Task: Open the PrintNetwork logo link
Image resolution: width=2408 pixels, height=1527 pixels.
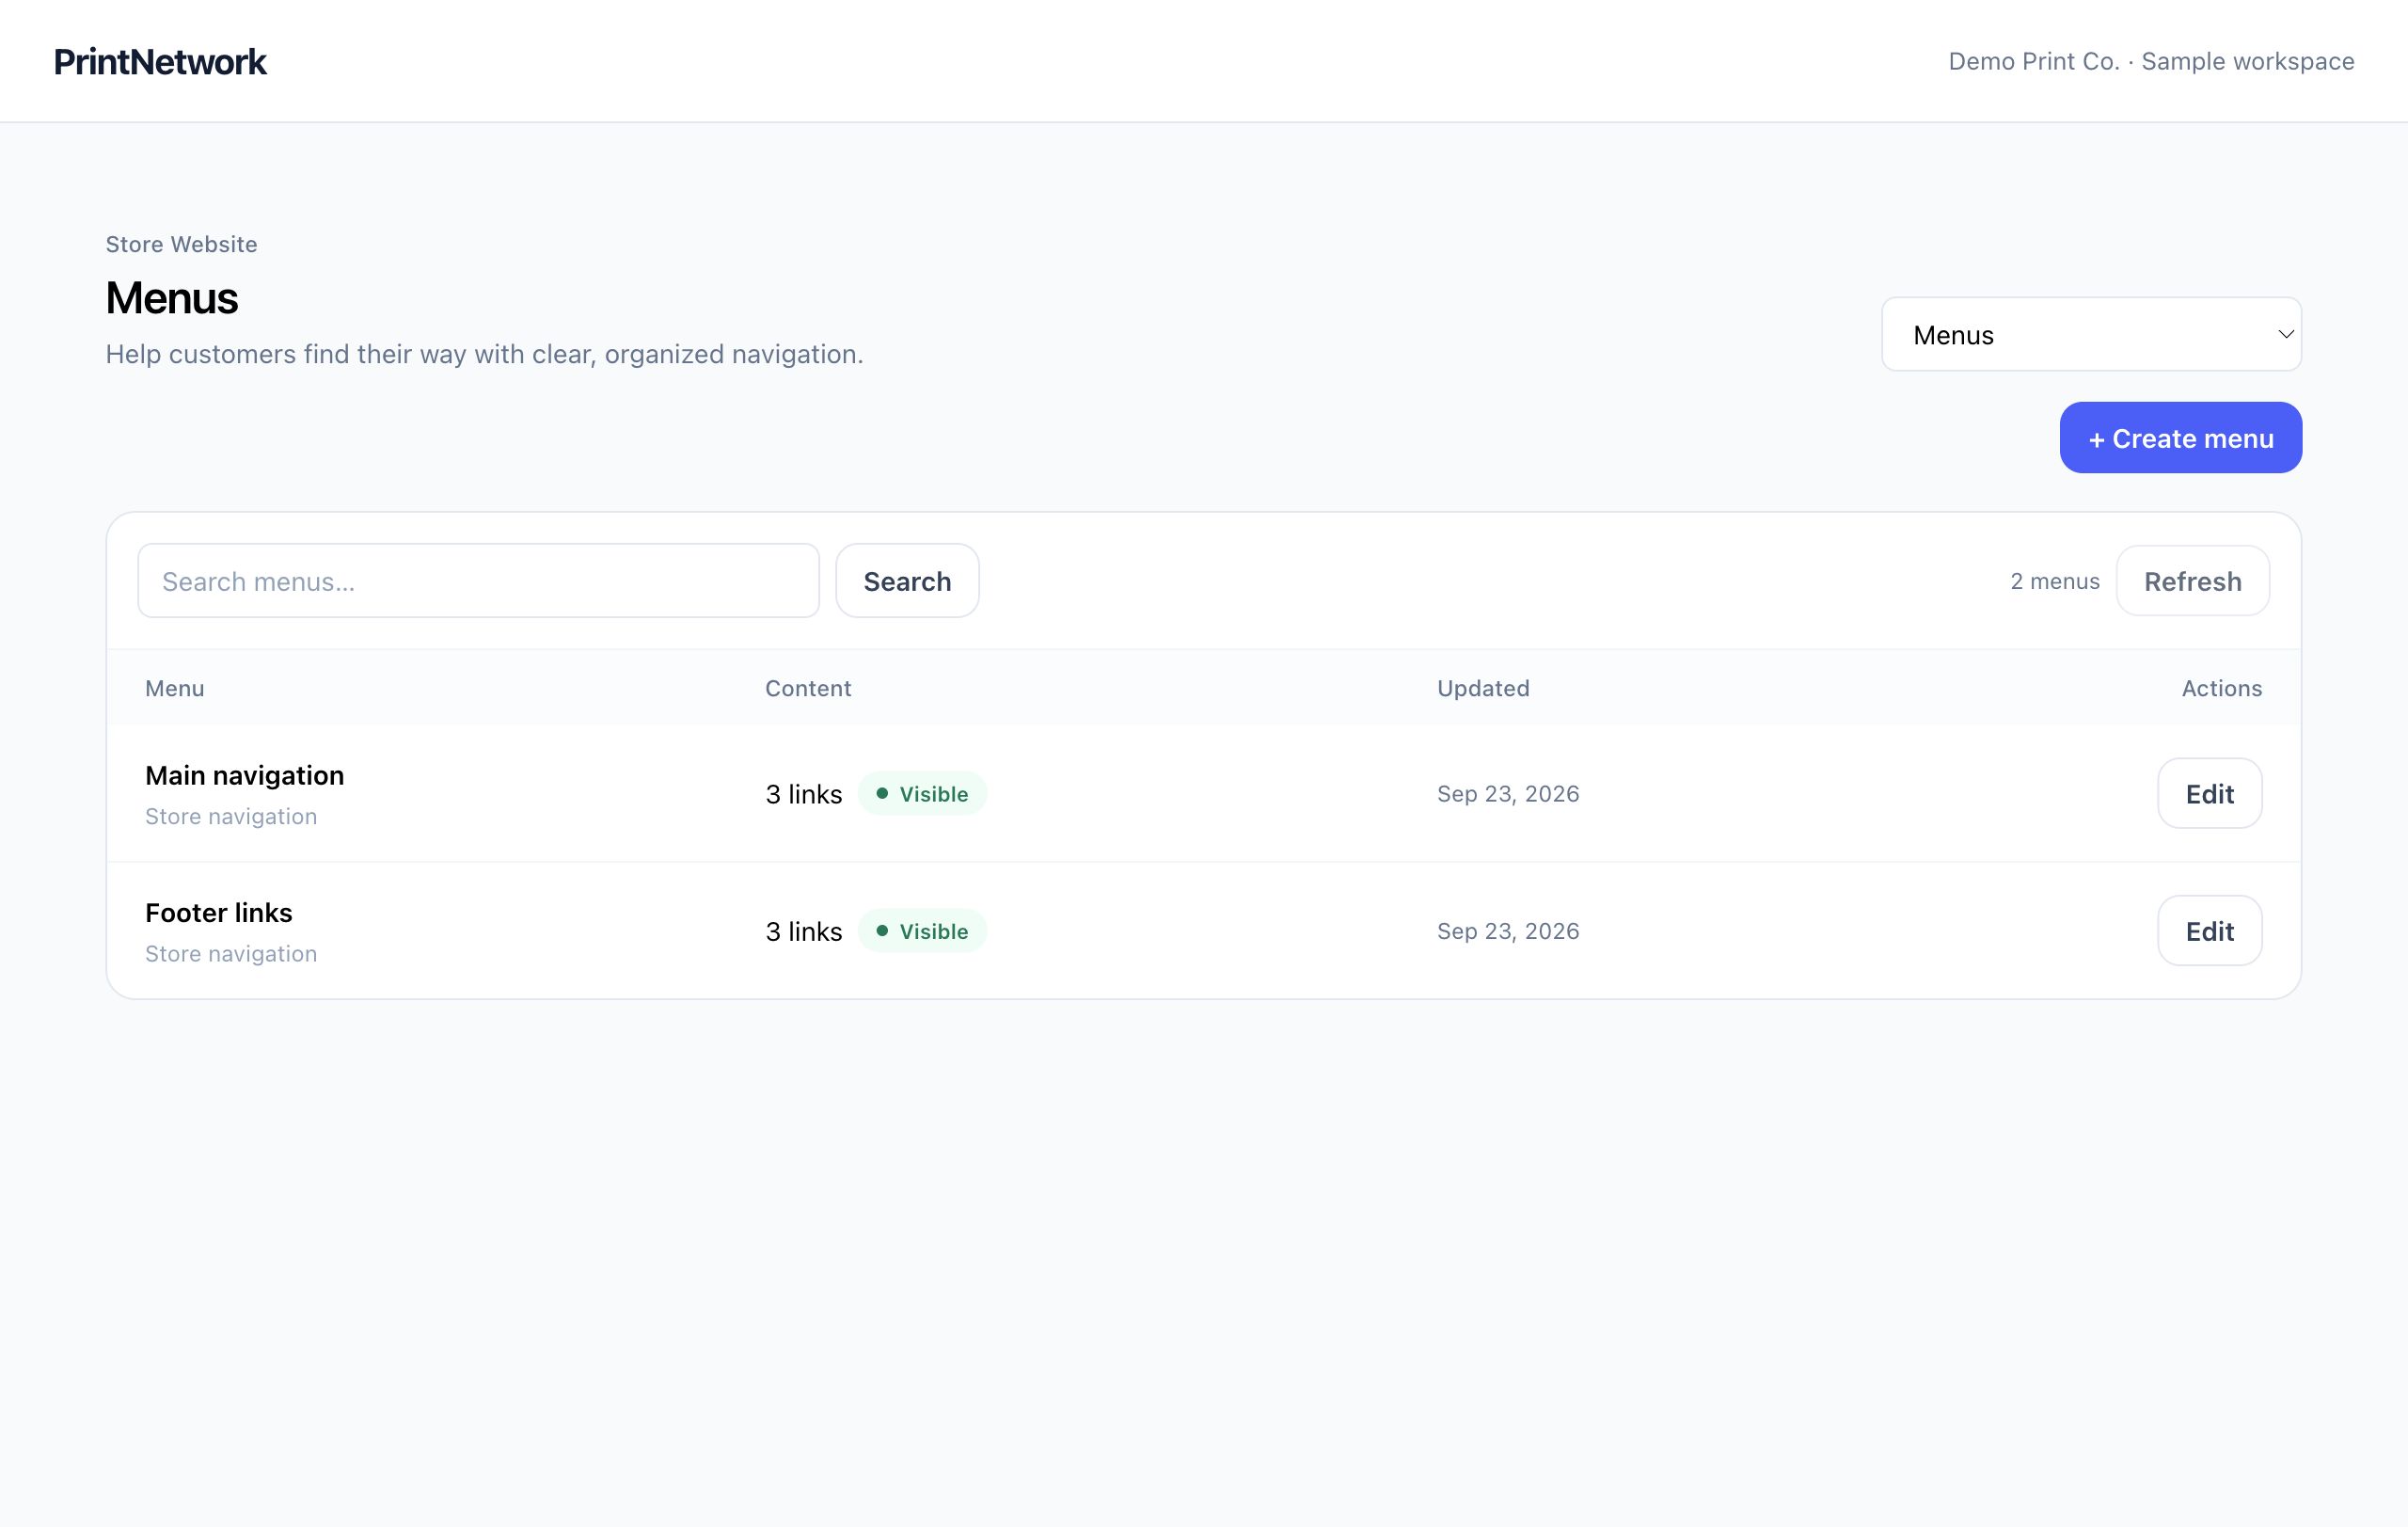Action: coord(160,62)
